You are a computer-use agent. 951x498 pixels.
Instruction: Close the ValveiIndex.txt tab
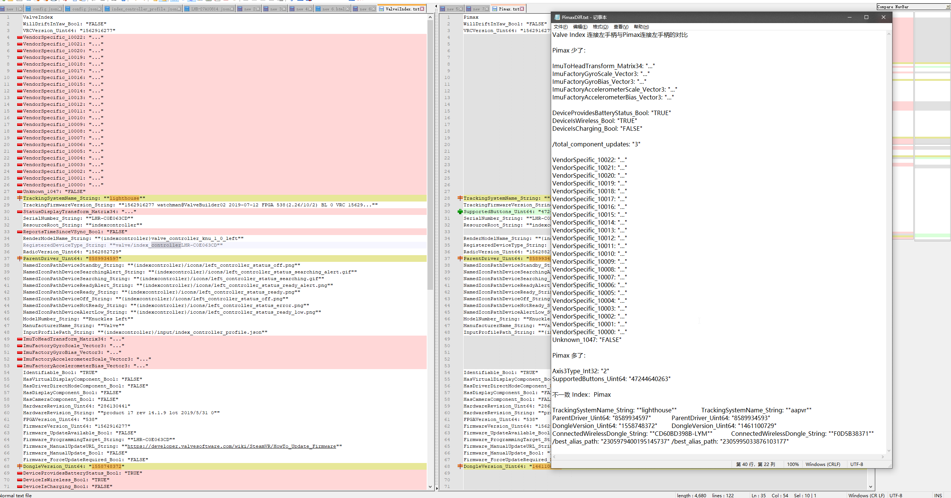tap(422, 9)
